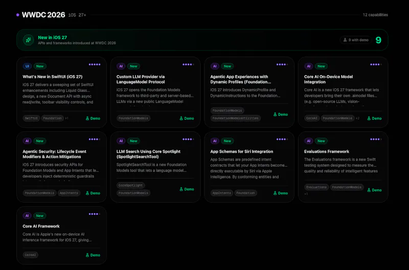
Task: Open Demo for What's New in SwiftUI
Action: (x=93, y=118)
